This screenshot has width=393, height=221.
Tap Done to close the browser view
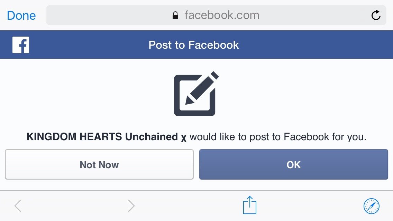tap(21, 16)
